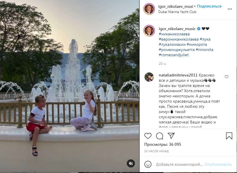Unmute the video sound
Viewport: 237px width, 173px height.
[x=131, y=163]
